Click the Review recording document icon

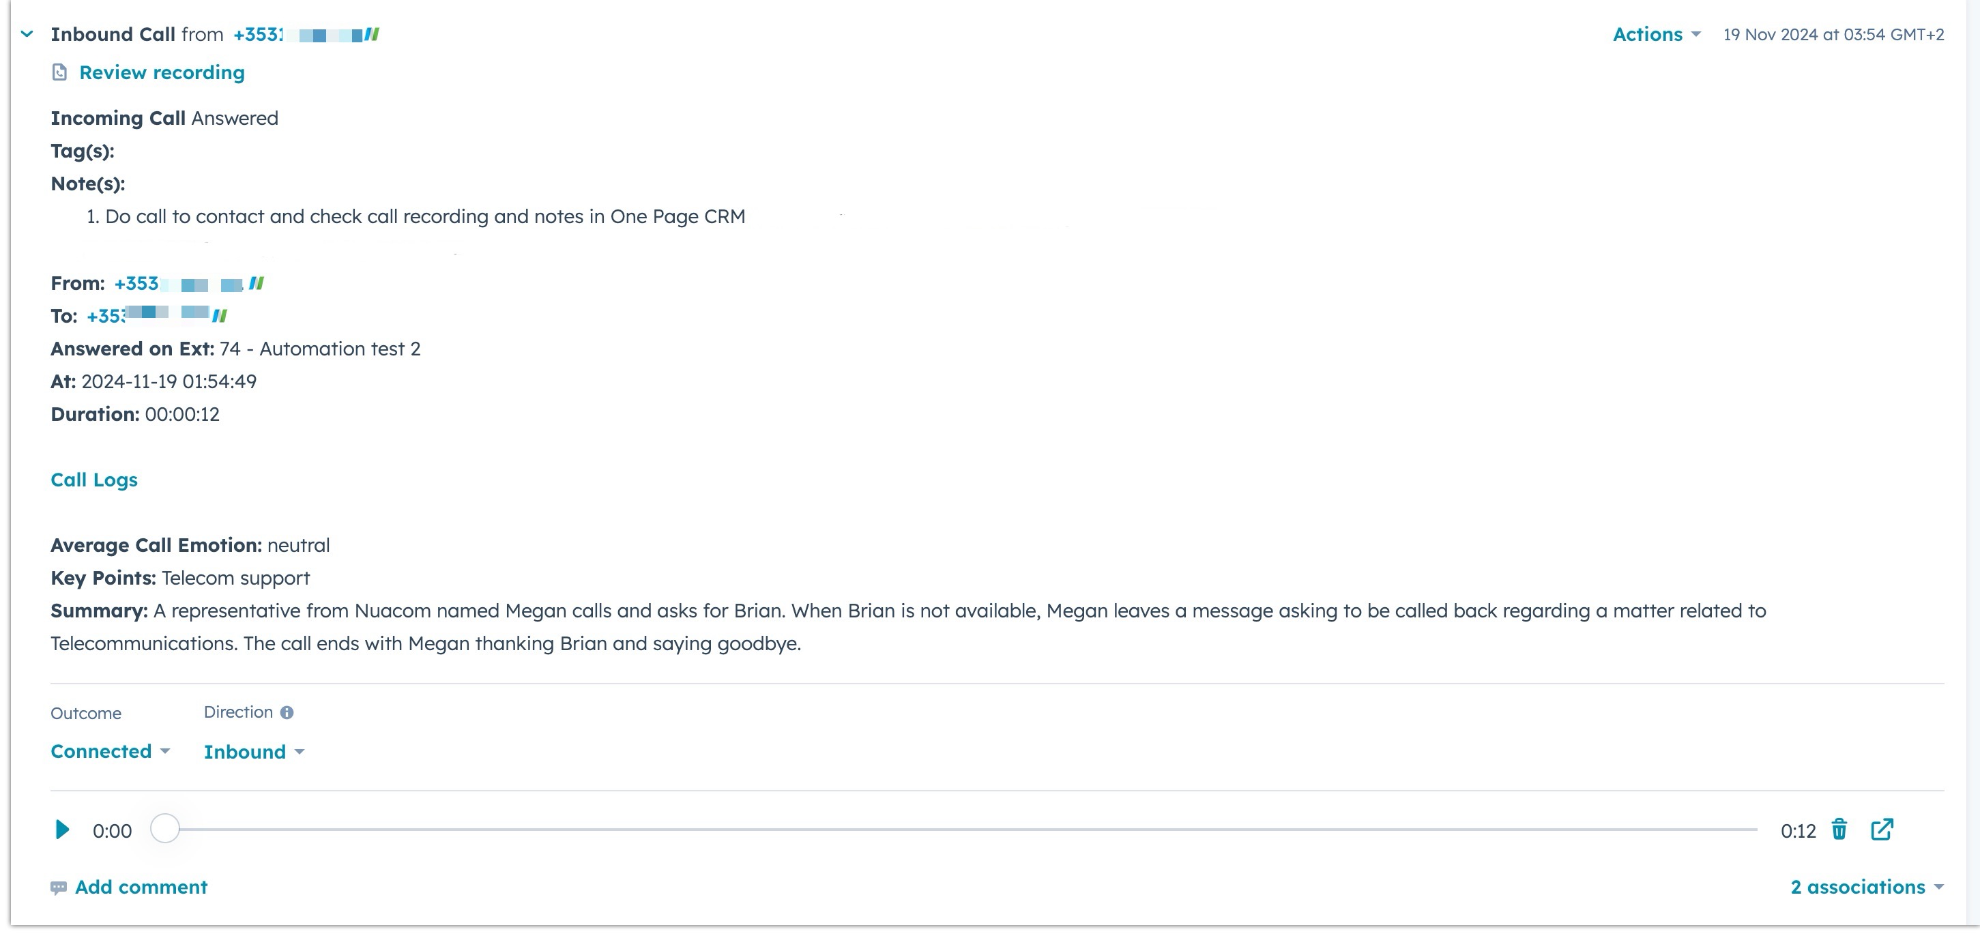pos(59,73)
